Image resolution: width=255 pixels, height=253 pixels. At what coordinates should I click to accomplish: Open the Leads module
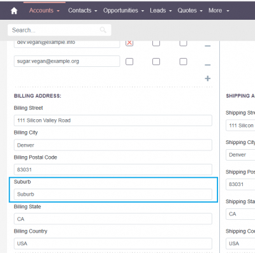[x=158, y=10]
